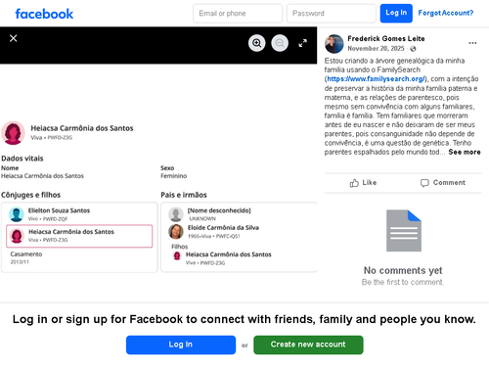Click 'No comments yet' text
The width and height of the screenshot is (489, 367).
coord(403,270)
